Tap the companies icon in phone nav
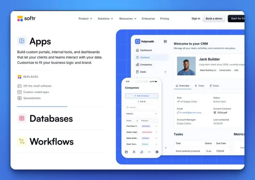The height and width of the screenshot is (180, 255). 142,152
